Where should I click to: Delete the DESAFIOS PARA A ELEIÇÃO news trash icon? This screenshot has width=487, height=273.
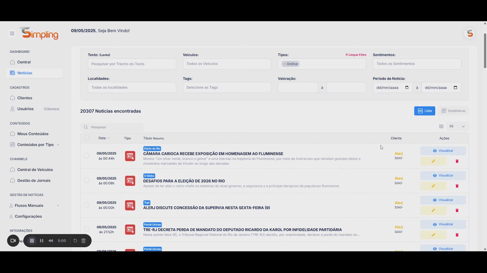click(457, 186)
